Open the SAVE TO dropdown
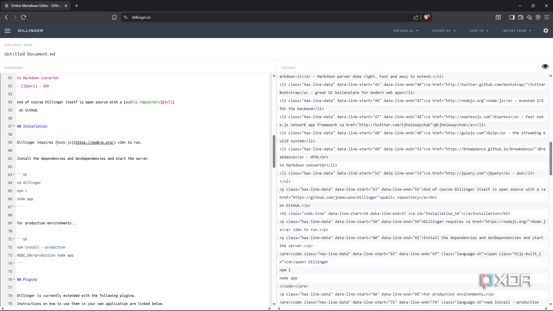 479,30
